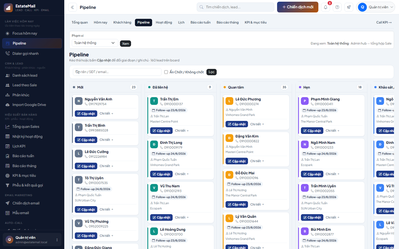This screenshot has width=399, height=249.
Task: Apply filter with Lọc button
Action: (211, 72)
